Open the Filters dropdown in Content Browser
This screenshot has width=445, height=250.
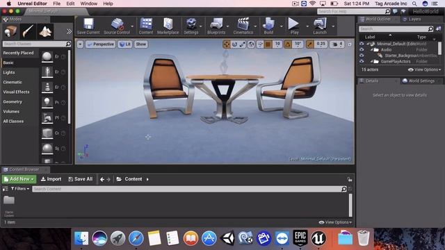coord(20,189)
